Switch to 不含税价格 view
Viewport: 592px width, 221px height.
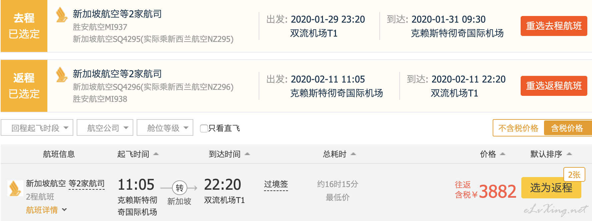518,128
